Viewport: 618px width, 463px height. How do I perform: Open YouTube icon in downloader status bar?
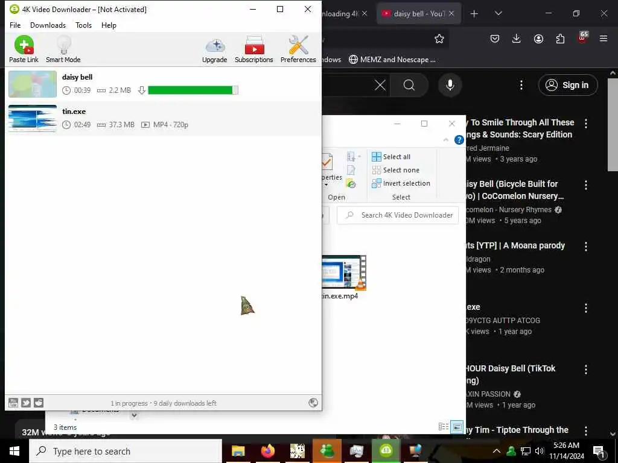pos(13,403)
